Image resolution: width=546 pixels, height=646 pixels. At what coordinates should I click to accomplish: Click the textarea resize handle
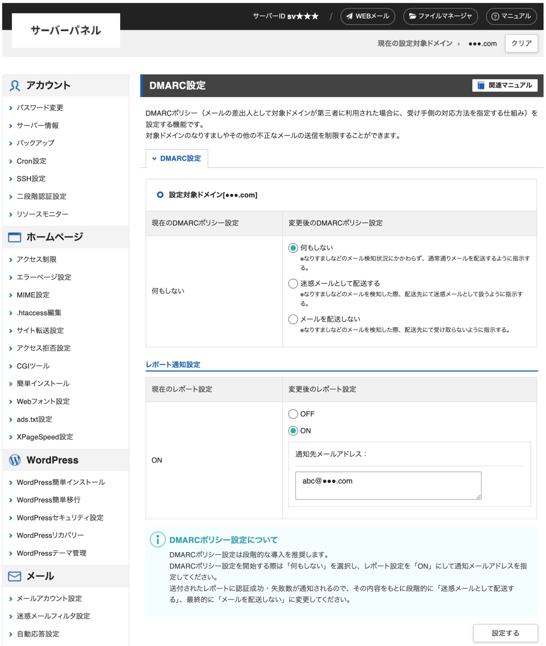[x=478, y=497]
